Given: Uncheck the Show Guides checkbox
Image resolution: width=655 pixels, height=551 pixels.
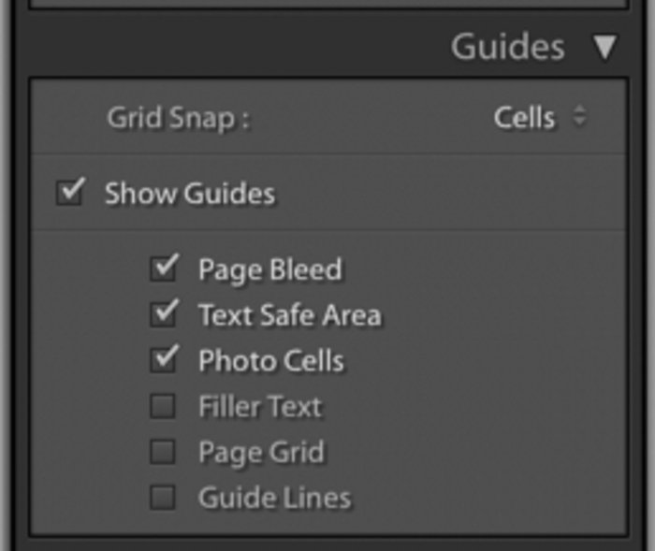Looking at the screenshot, I should coord(70,193).
